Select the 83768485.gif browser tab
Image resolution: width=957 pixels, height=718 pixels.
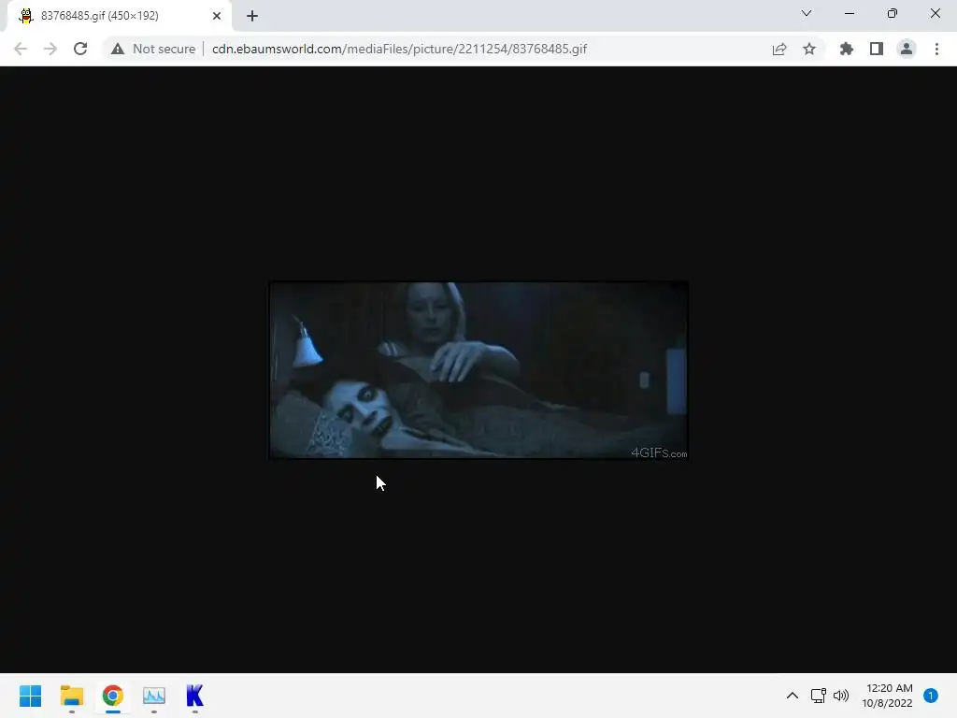click(119, 16)
